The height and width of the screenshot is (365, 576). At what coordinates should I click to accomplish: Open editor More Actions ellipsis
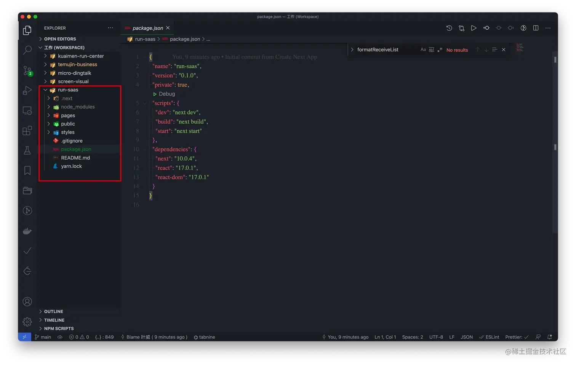548,28
